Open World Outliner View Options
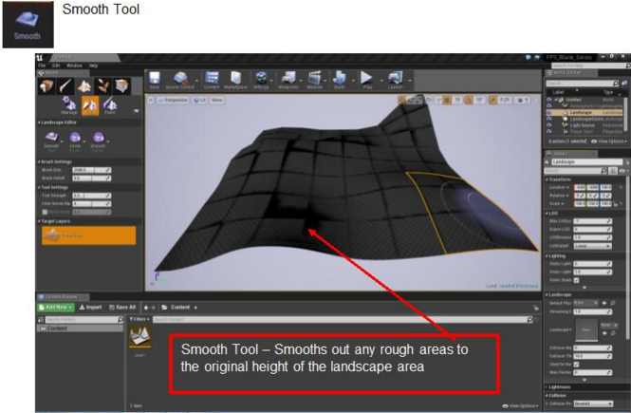The height and width of the screenshot is (413, 631). (608, 141)
